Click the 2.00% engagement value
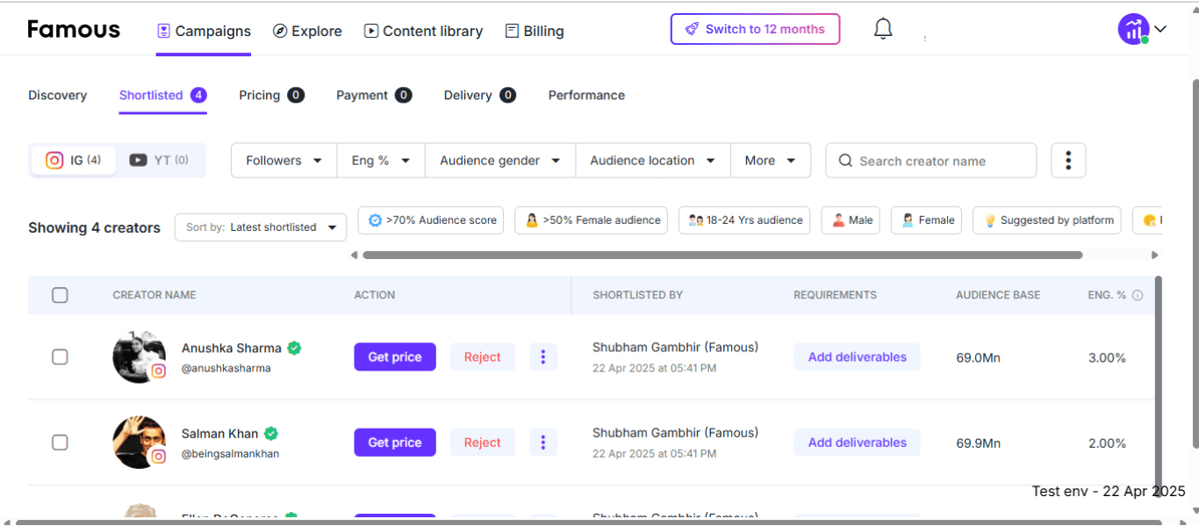This screenshot has width=1199, height=526. (x=1107, y=443)
